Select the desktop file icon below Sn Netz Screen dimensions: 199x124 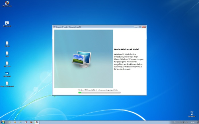(7, 54)
